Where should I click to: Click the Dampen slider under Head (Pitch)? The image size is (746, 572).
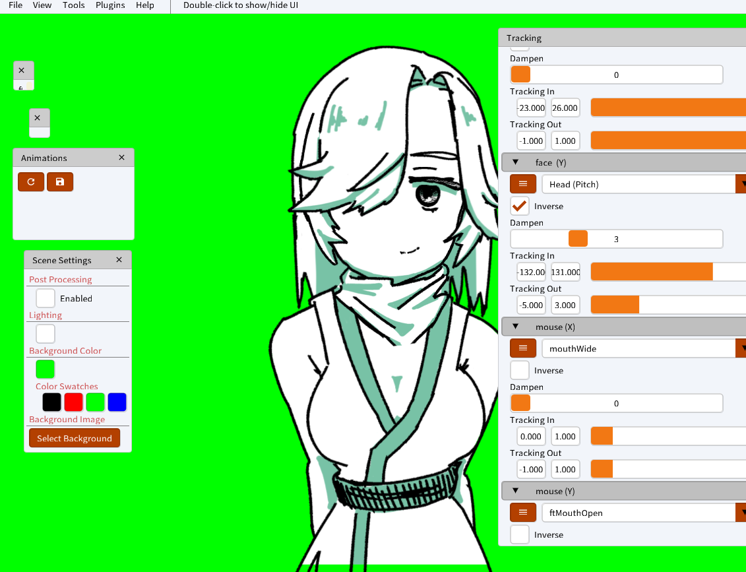[578, 238]
